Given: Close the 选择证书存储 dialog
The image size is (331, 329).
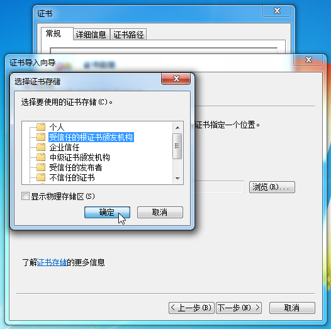Looking at the screenshot, I should (x=176, y=79).
